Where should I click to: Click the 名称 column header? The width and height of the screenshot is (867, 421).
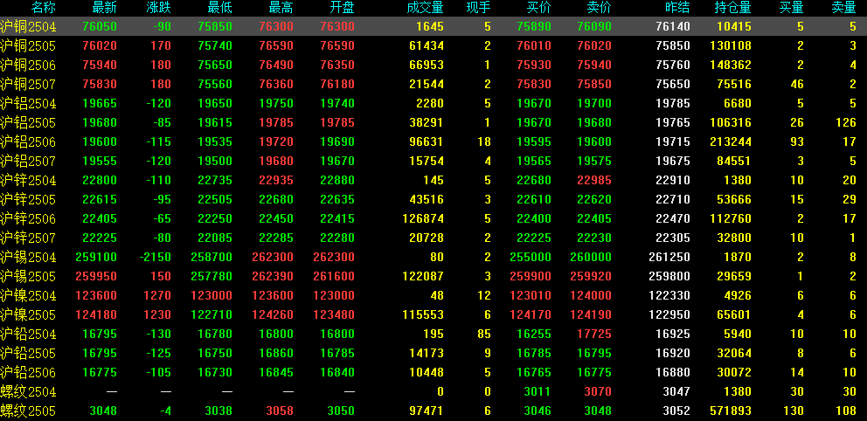click(44, 7)
